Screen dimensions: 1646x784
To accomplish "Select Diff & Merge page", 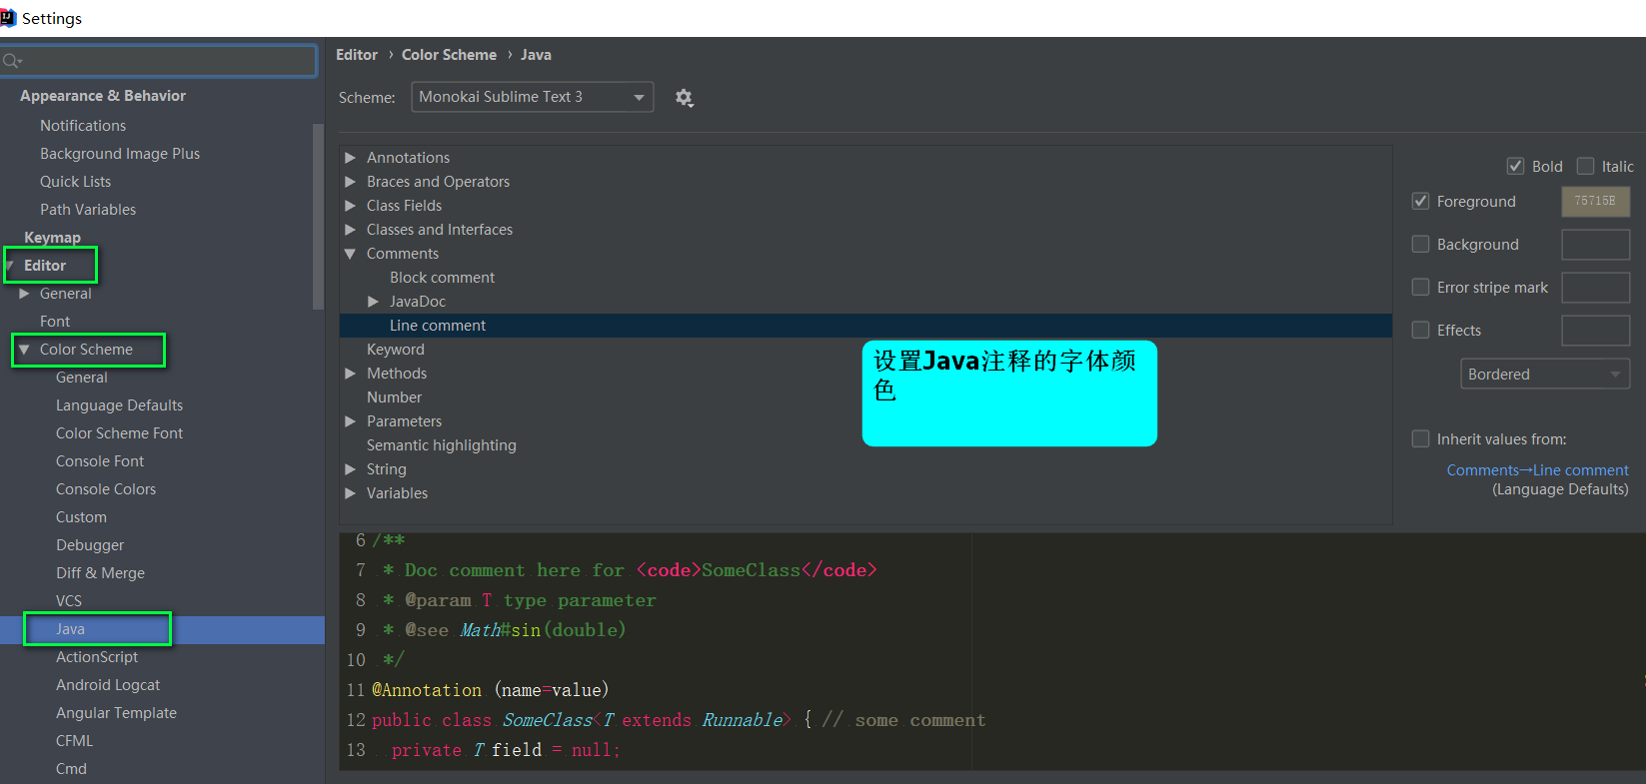I will (100, 573).
